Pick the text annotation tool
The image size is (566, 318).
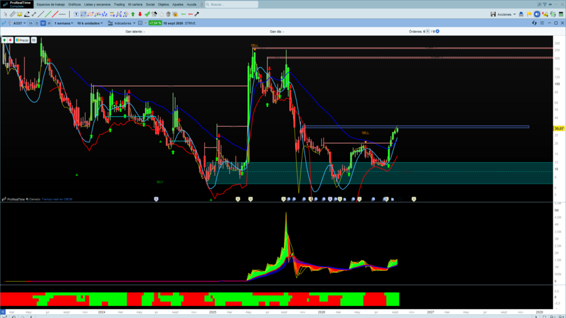pos(76,14)
